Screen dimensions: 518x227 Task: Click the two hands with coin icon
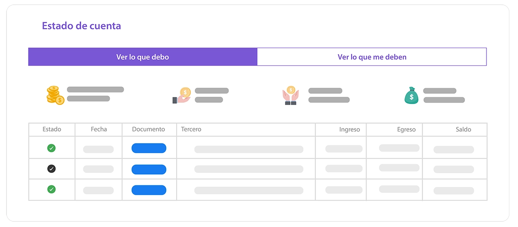tap(291, 95)
